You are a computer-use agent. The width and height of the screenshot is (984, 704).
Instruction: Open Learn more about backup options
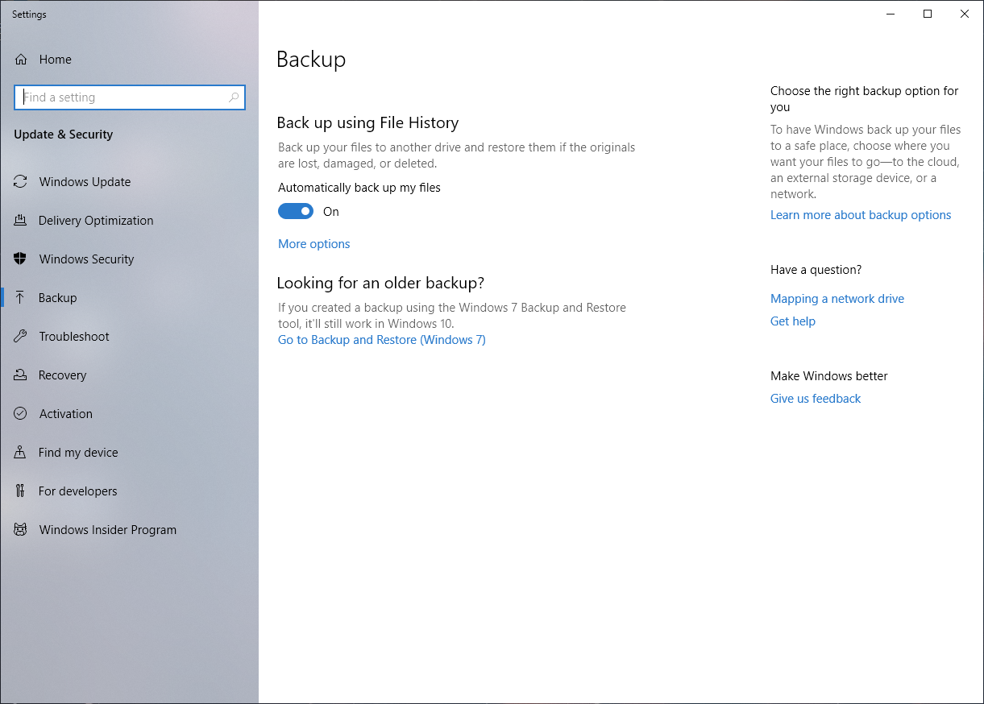tap(861, 215)
